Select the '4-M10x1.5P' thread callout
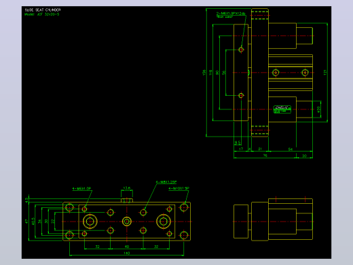This screenshot has height=265, width=353. tap(179, 188)
